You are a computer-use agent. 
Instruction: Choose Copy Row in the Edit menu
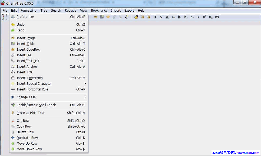pos(48,126)
